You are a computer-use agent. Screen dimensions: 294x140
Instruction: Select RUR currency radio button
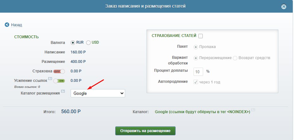[x=73, y=43]
